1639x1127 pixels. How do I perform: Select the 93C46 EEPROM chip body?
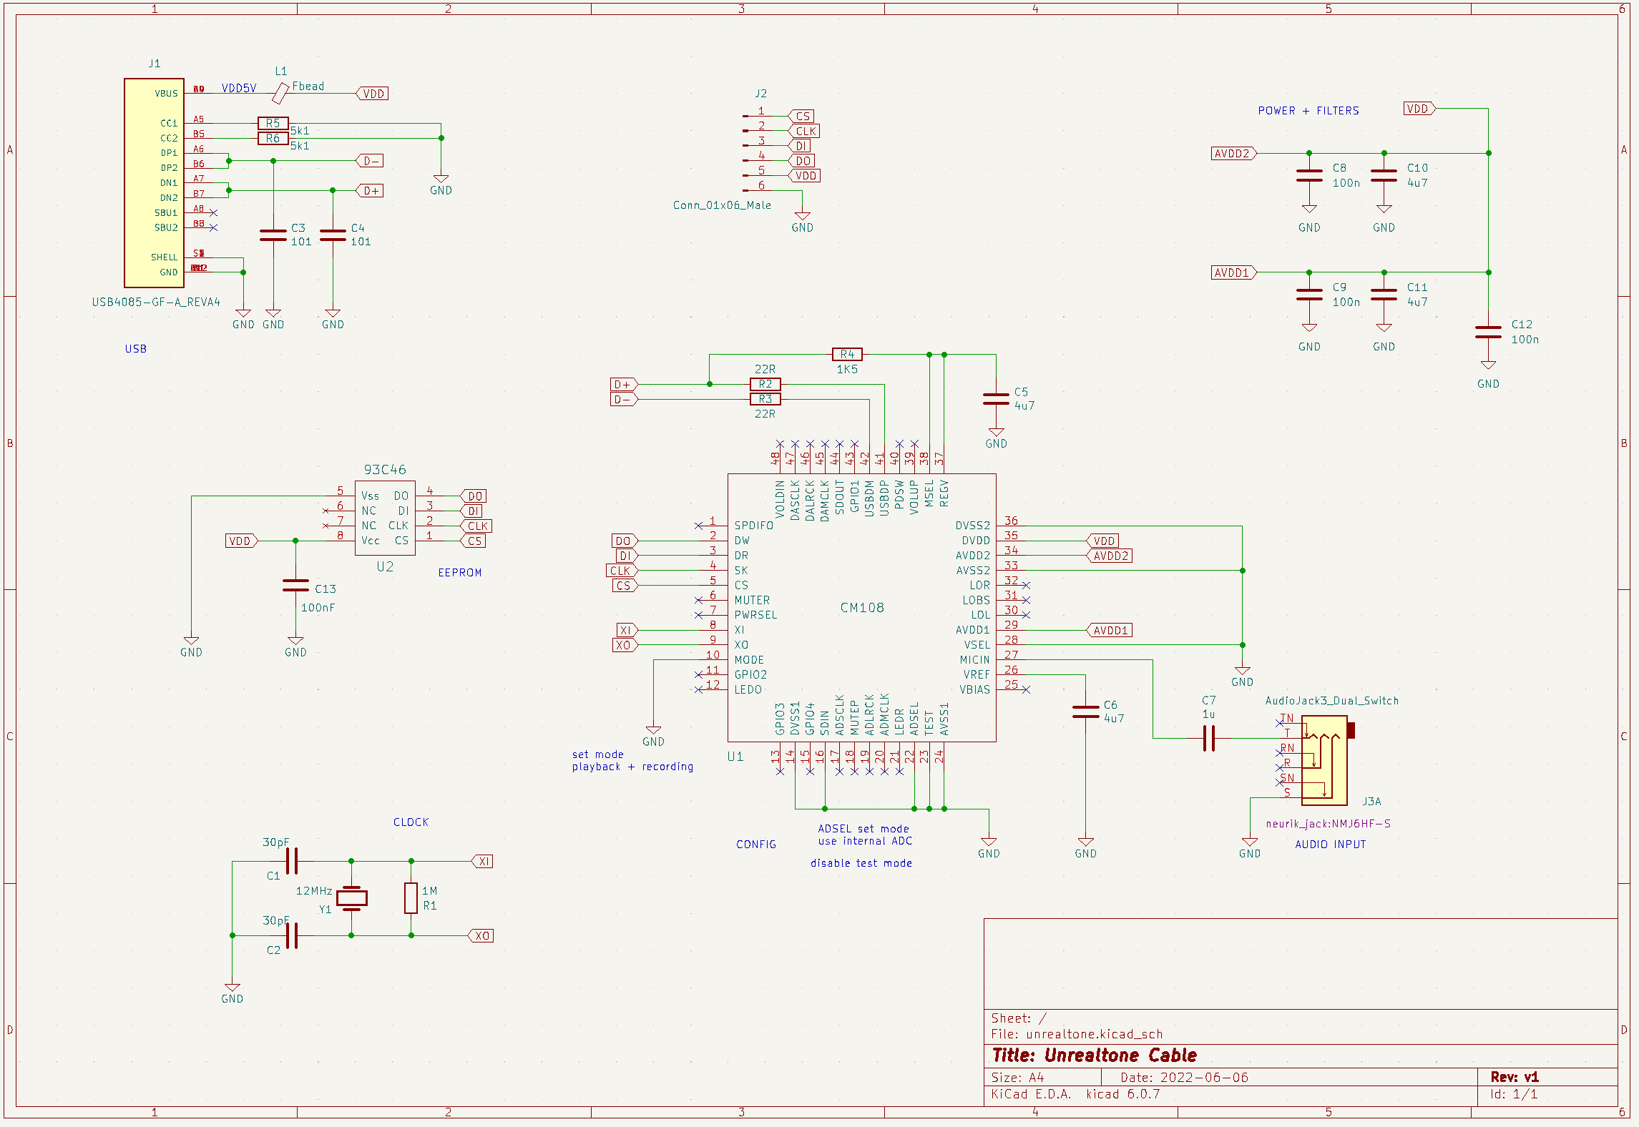(385, 518)
